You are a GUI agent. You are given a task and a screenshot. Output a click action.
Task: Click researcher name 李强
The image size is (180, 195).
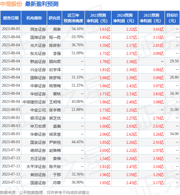[x=57, y=53]
